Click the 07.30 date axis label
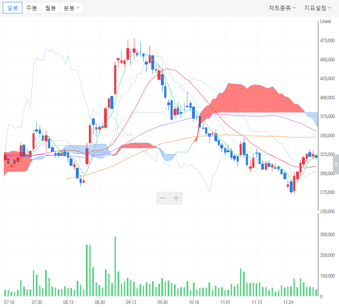The height and width of the screenshot is (307, 339). tap(37, 302)
